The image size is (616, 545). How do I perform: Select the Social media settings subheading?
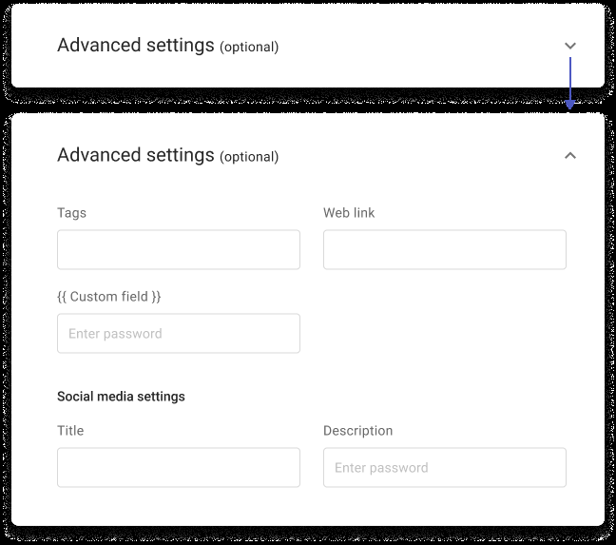click(x=121, y=397)
